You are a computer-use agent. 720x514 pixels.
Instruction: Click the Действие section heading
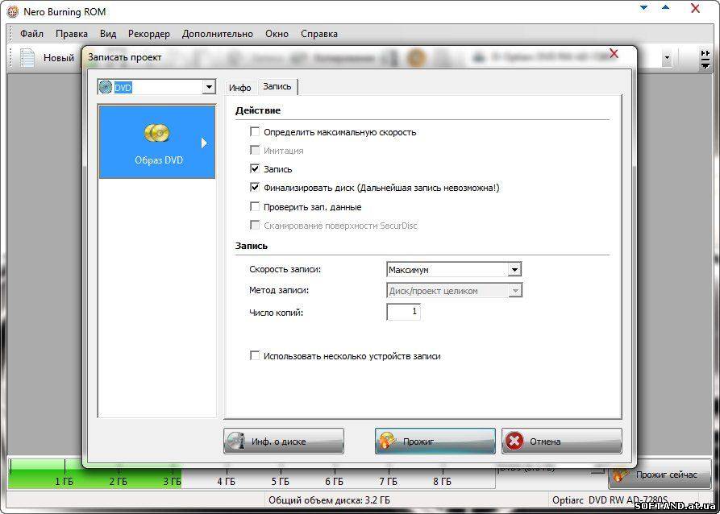pyautogui.click(x=257, y=110)
